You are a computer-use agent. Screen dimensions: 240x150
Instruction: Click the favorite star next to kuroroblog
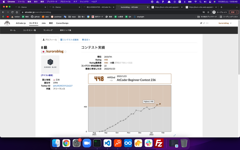tap(65, 52)
